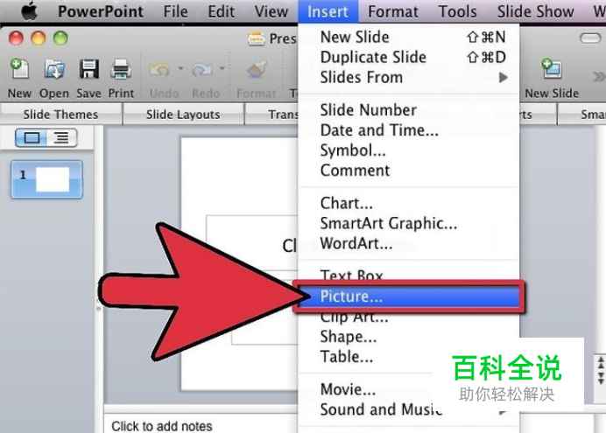Click the previous slide scroll arrows

pos(601,363)
